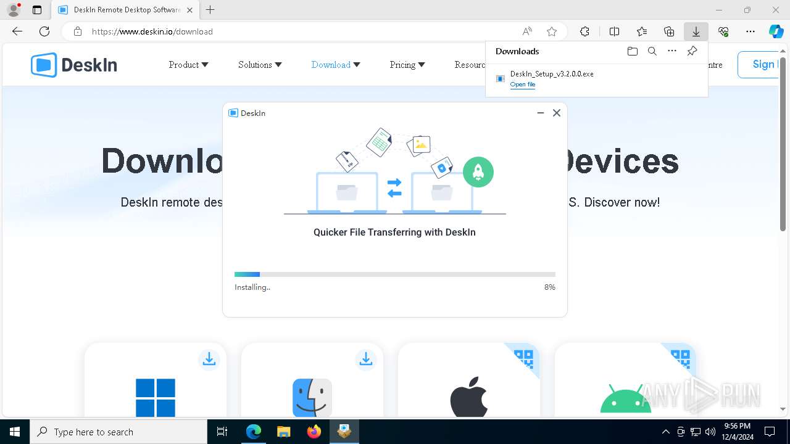Viewport: 790px width, 444px height.
Task: Open the tab actions menu icon
Action: [x=37, y=10]
